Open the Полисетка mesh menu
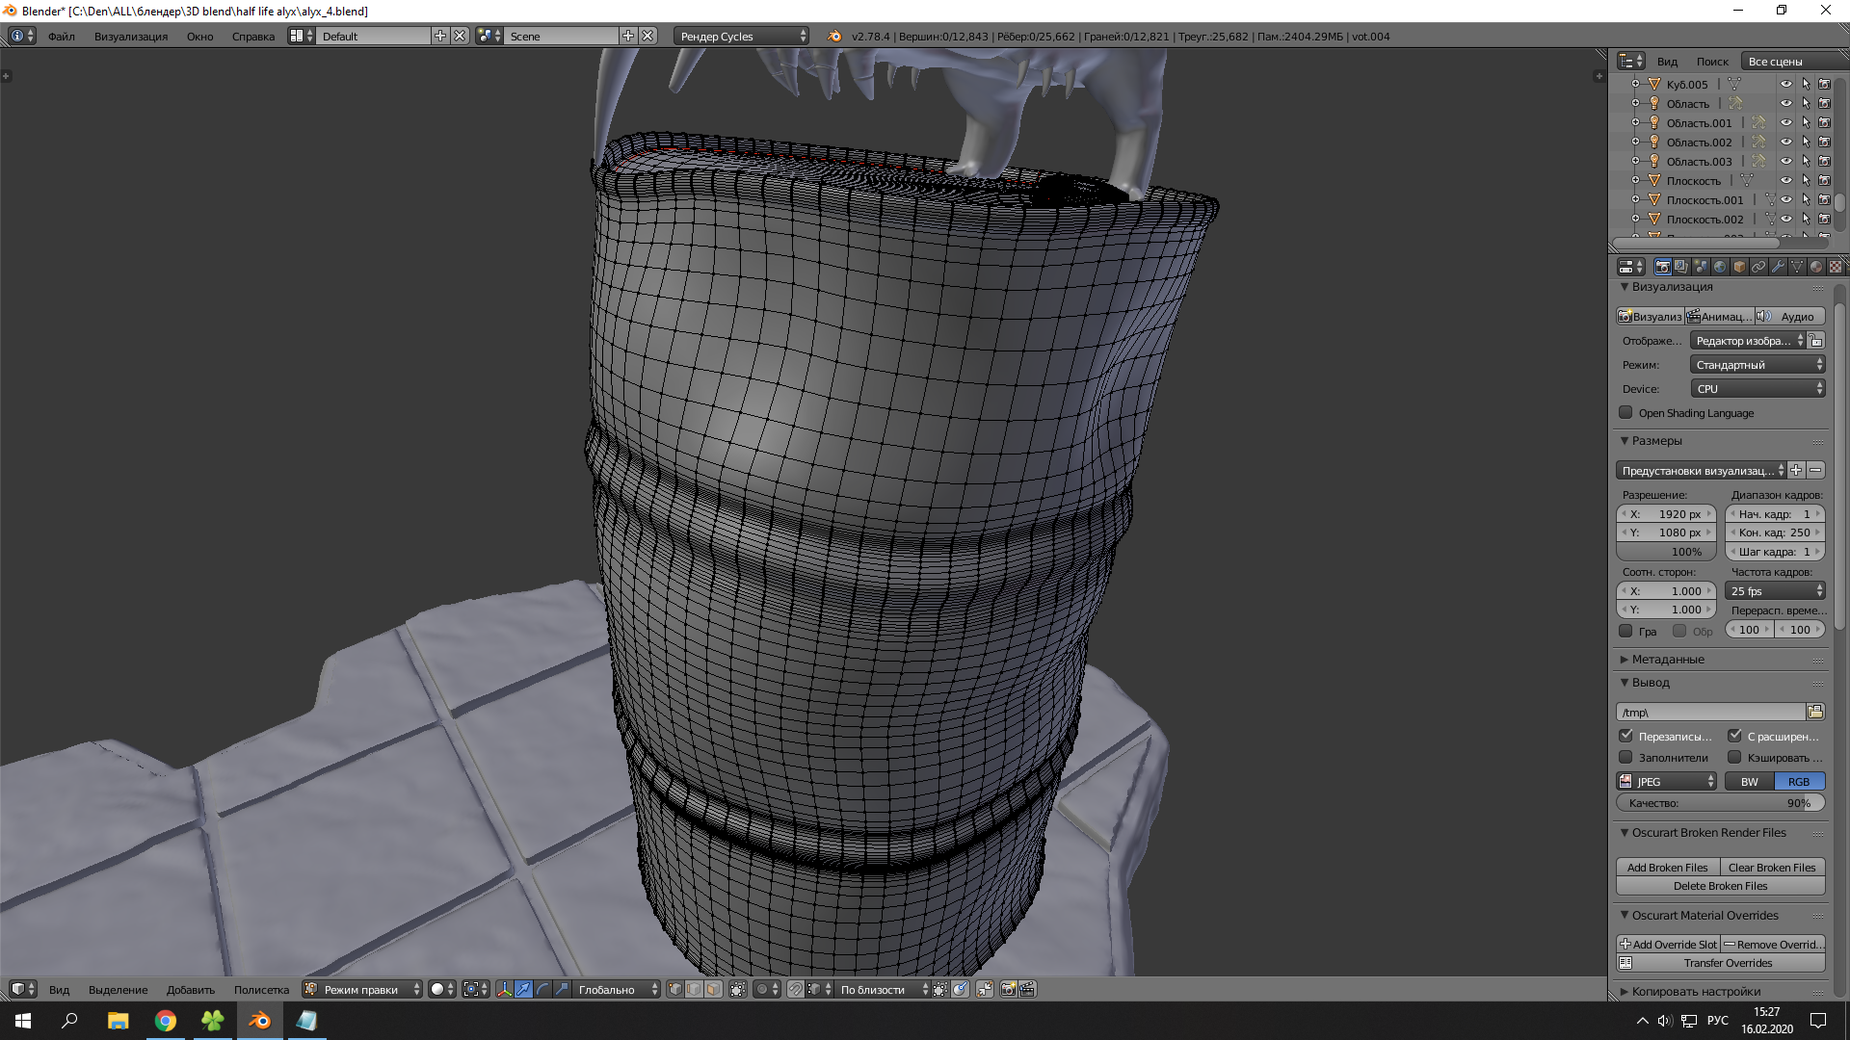This screenshot has height=1040, width=1850. [x=261, y=990]
